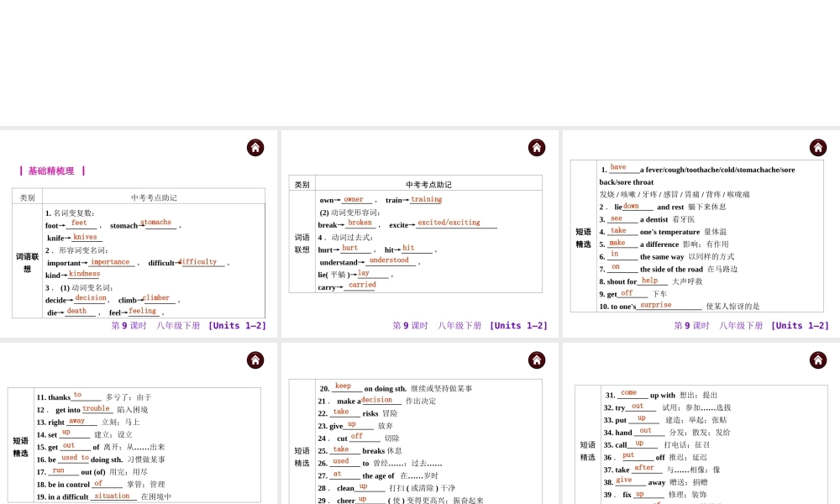Screen dimensions: 840x504
Task: Click the red answer 'feeling'
Action: (143, 311)
